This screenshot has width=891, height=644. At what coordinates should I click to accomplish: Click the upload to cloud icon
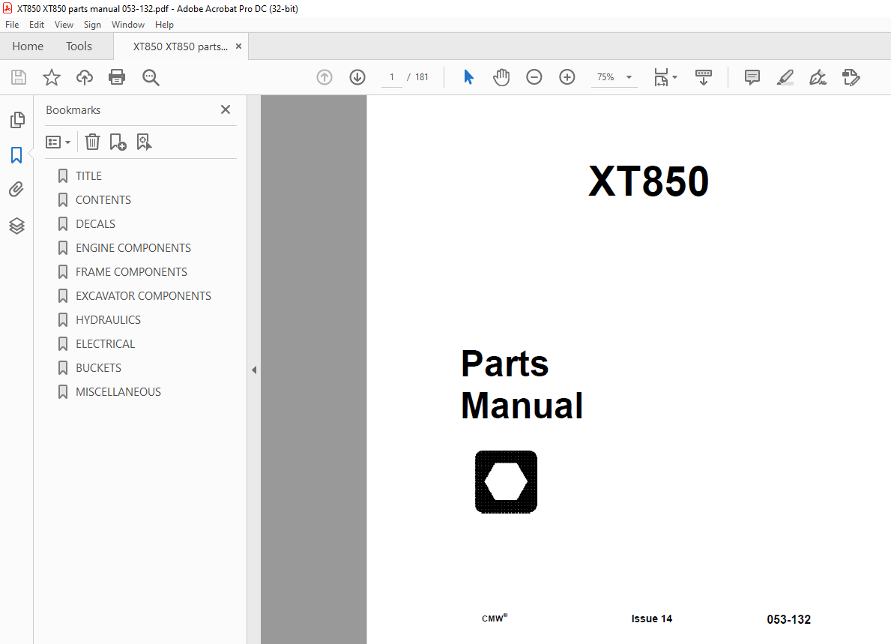(x=85, y=77)
